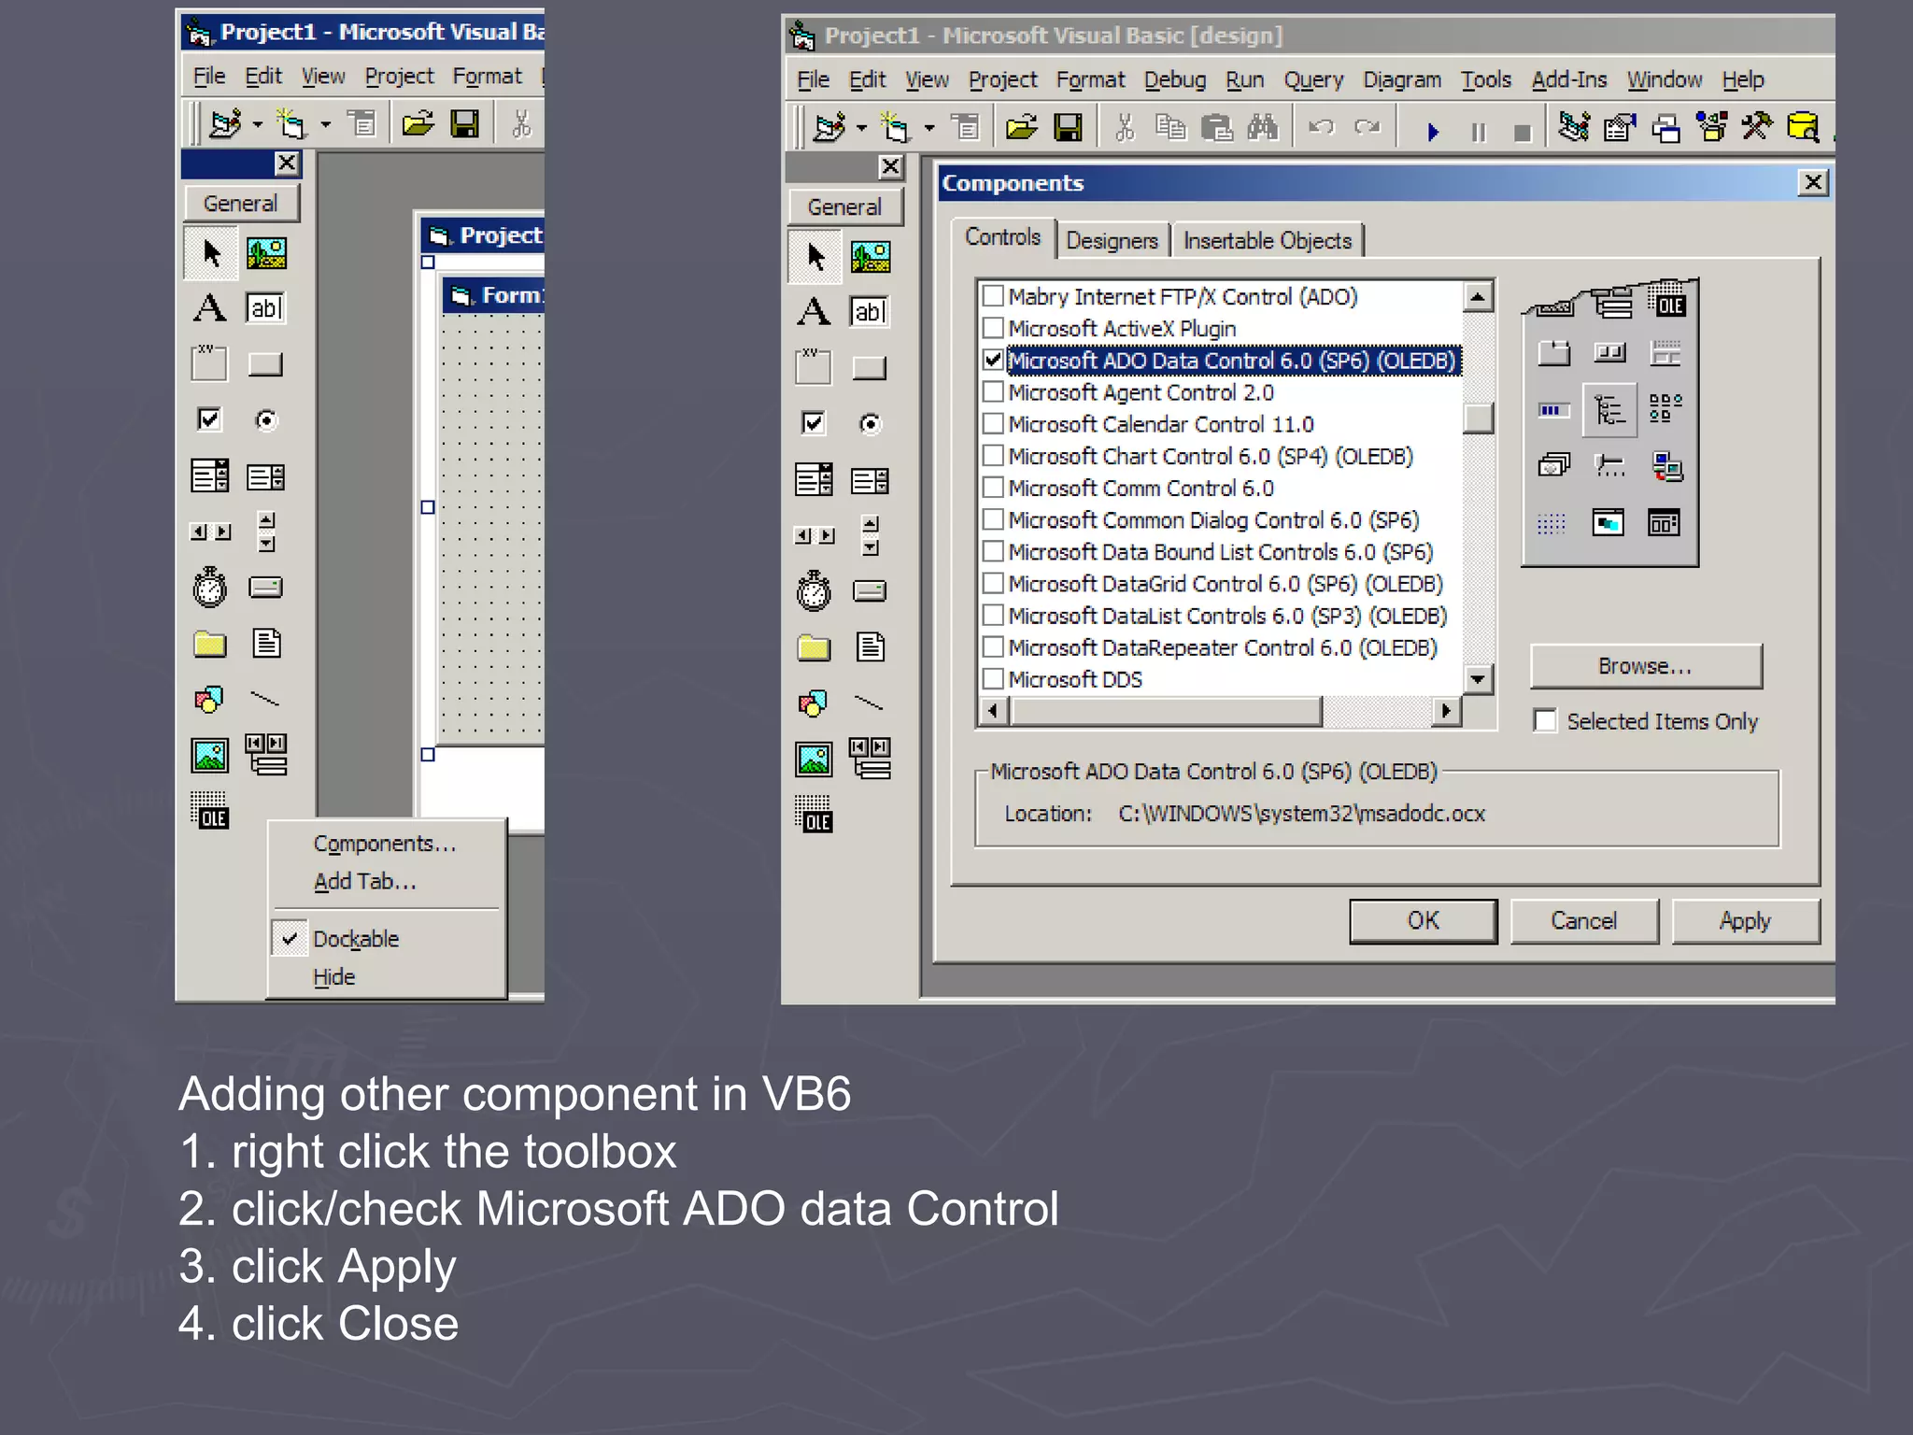Click the End (stop) toolbar button
Image resolution: width=1913 pixels, height=1435 pixels.
click(x=1523, y=132)
